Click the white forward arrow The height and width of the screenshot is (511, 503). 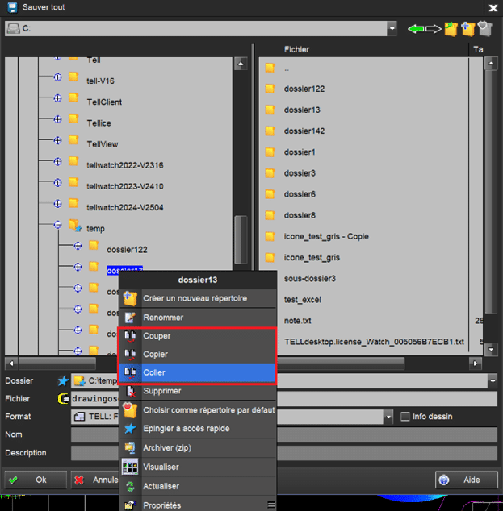(x=434, y=29)
